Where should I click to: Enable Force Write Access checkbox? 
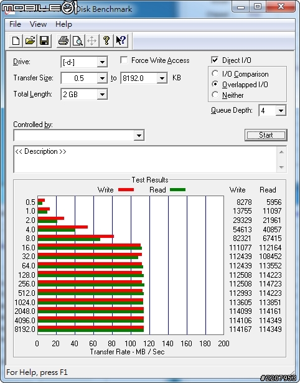tap(124, 60)
